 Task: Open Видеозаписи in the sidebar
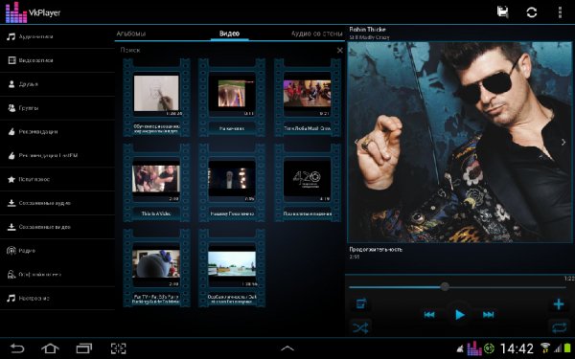pos(57,60)
